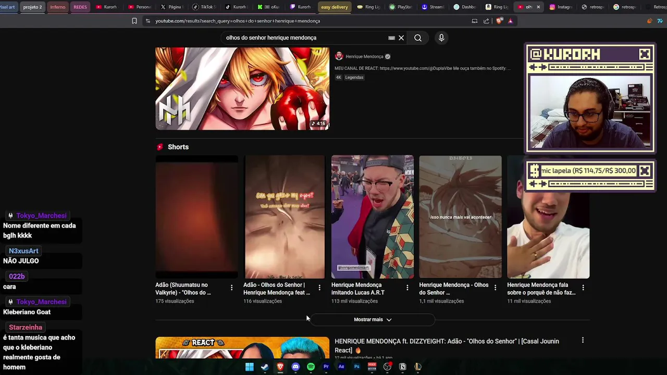667x375 pixels.
Task: Open Henrique Mendonça fala sobre o porquê short title
Action: (x=541, y=289)
